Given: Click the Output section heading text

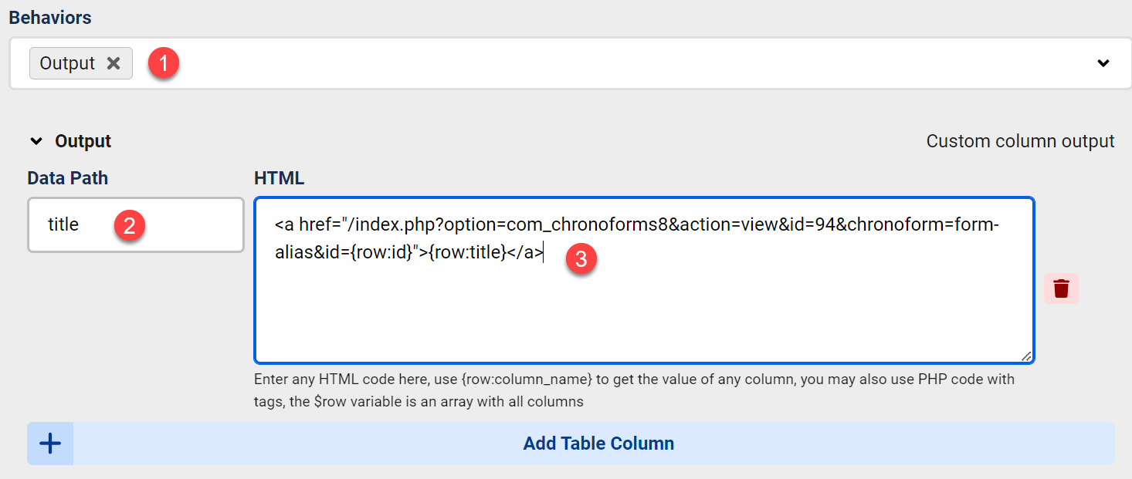Looking at the screenshot, I should pos(83,141).
